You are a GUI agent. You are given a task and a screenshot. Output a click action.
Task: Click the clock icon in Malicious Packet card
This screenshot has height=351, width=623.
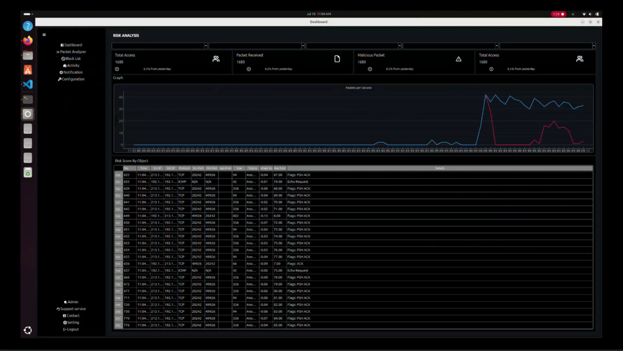point(370,69)
